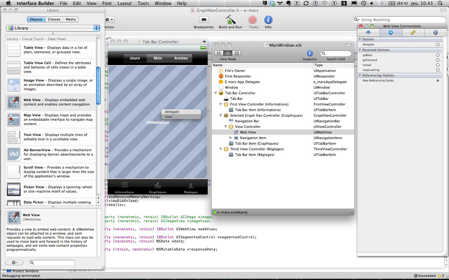This screenshot has width=449, height=280.
Task: Collapse Third View Controller (Réglages) row
Action: tap(220, 149)
